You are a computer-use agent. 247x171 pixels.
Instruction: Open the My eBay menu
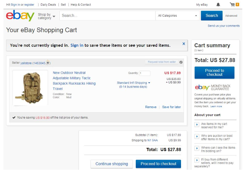[x=202, y=5]
